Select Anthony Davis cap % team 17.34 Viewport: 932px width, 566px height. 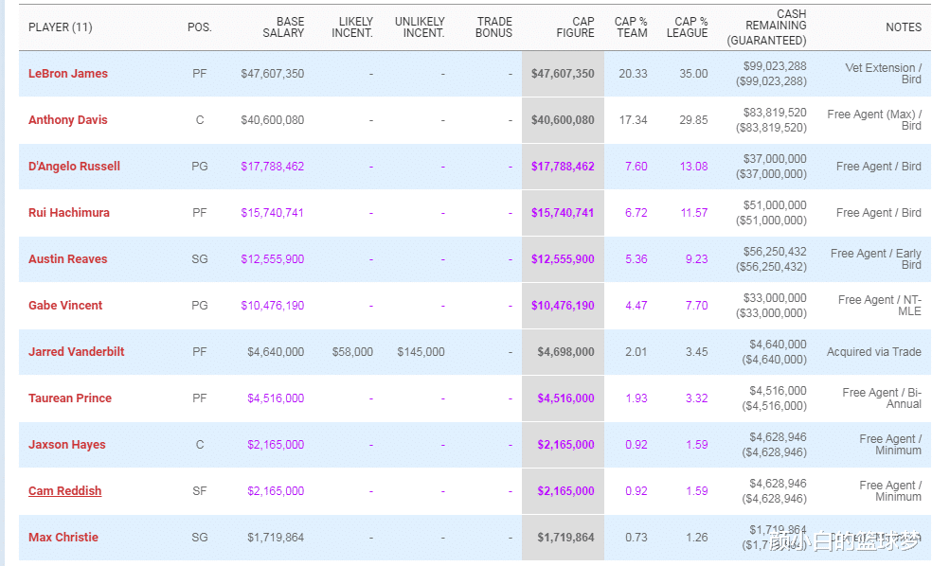point(633,120)
